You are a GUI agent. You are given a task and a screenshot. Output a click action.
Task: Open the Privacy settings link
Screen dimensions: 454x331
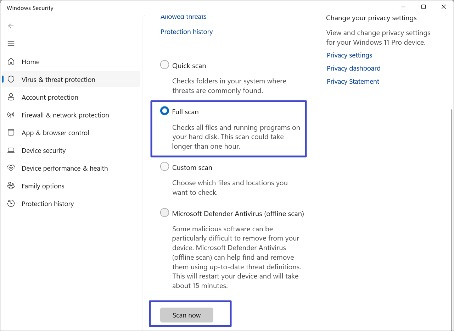349,55
